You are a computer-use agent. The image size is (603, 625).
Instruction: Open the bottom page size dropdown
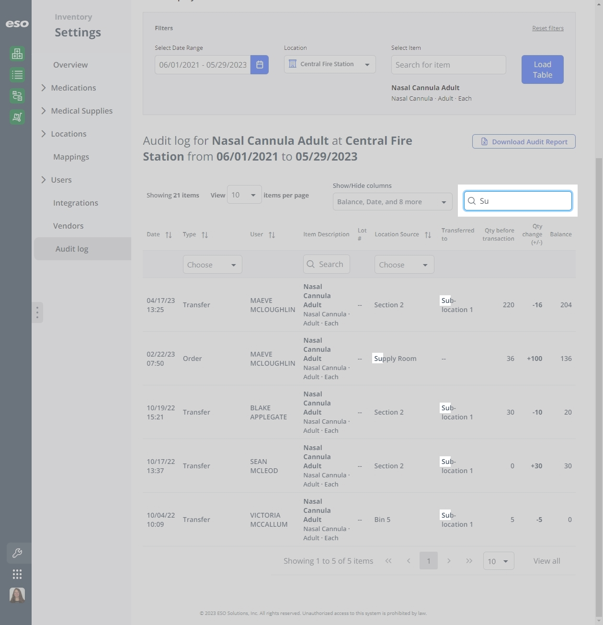coord(499,561)
